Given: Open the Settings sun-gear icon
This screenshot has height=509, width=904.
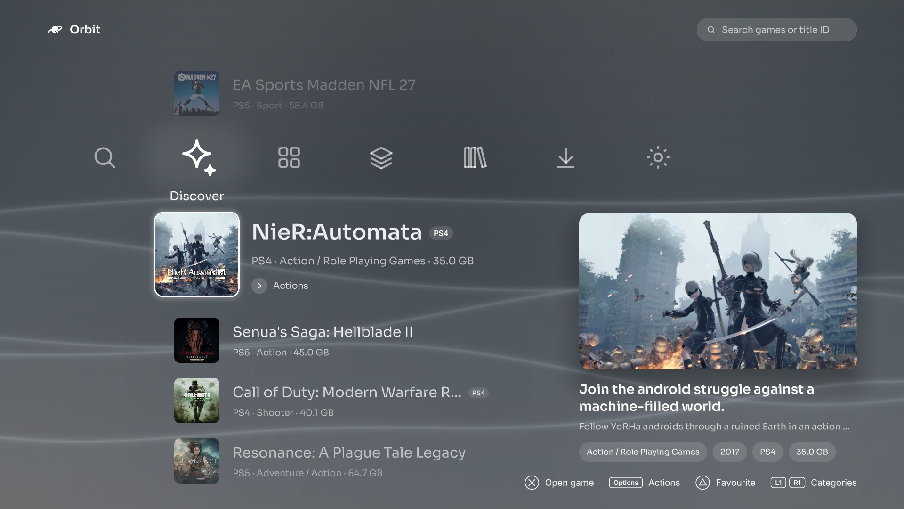Looking at the screenshot, I should point(658,157).
